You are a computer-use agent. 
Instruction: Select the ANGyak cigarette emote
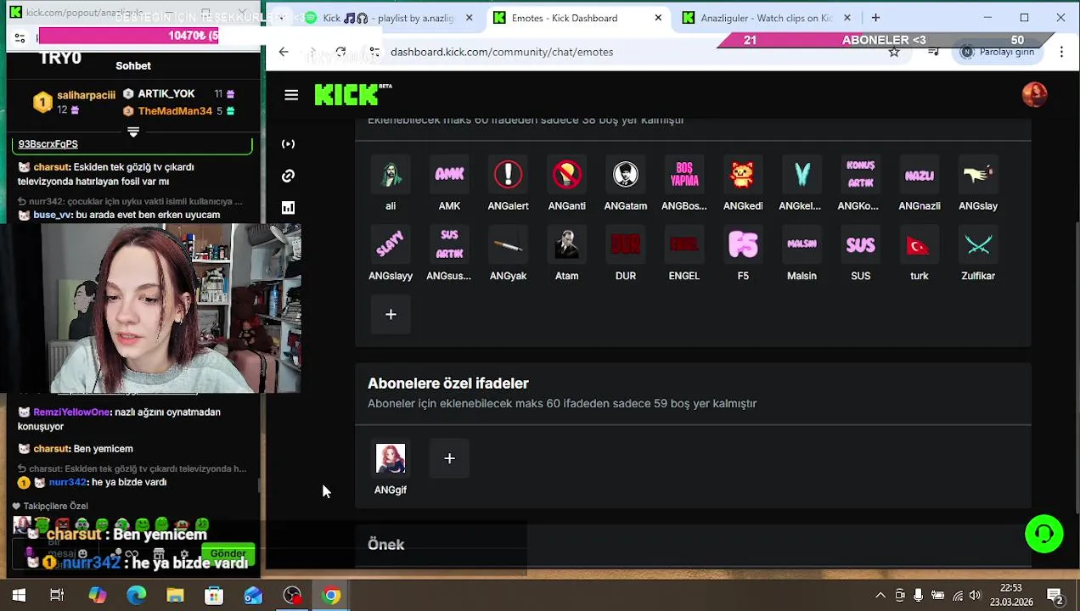point(508,244)
